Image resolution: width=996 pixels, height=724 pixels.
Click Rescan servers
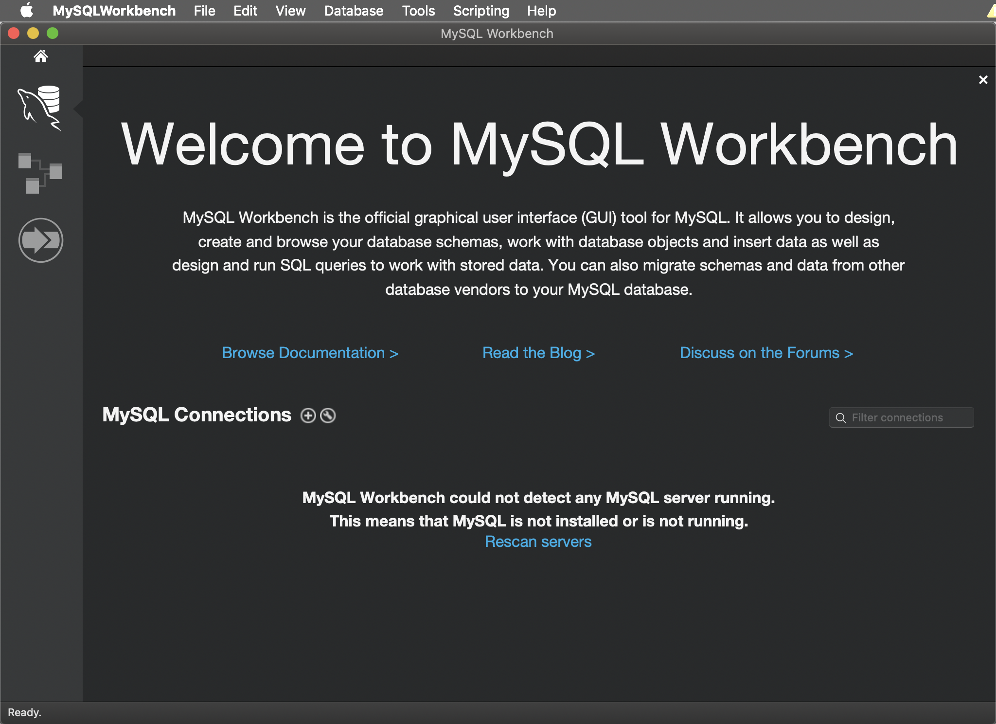(538, 541)
